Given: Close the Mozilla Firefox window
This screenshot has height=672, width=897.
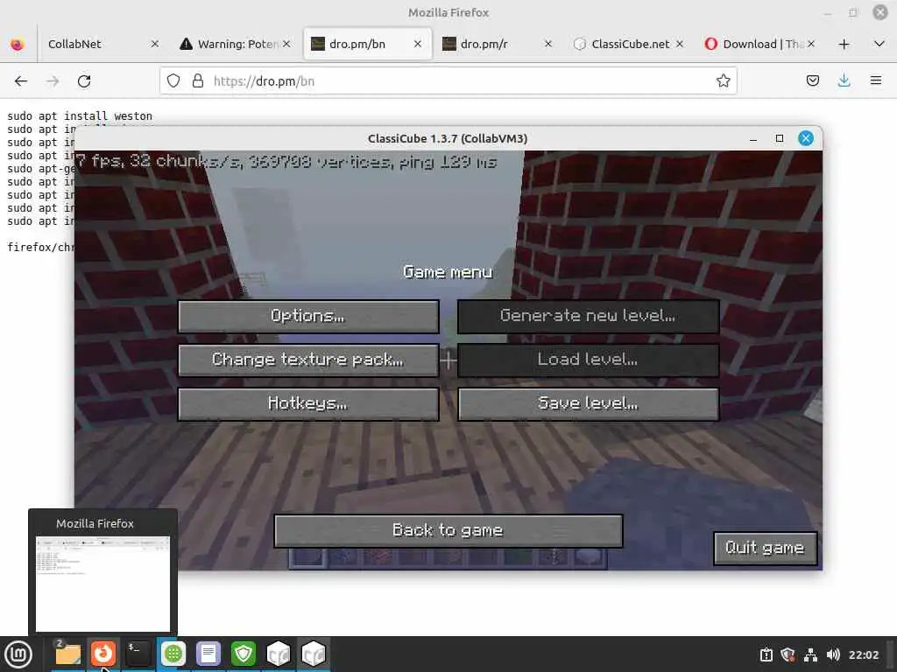Looking at the screenshot, I should [879, 12].
